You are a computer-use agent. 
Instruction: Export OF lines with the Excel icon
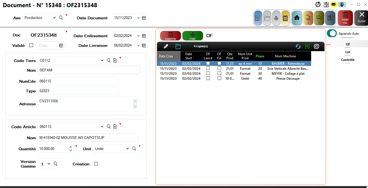[307, 47]
